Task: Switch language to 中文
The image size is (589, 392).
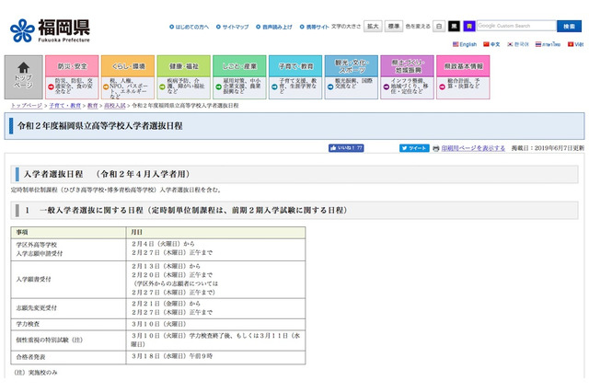Action: pyautogui.click(x=491, y=44)
